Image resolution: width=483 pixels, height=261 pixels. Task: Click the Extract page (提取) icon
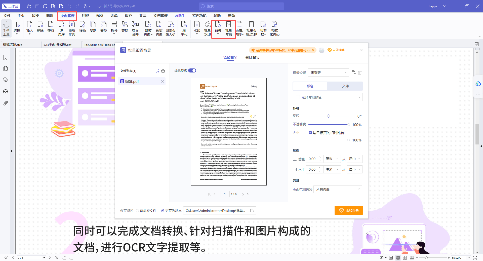point(51,27)
